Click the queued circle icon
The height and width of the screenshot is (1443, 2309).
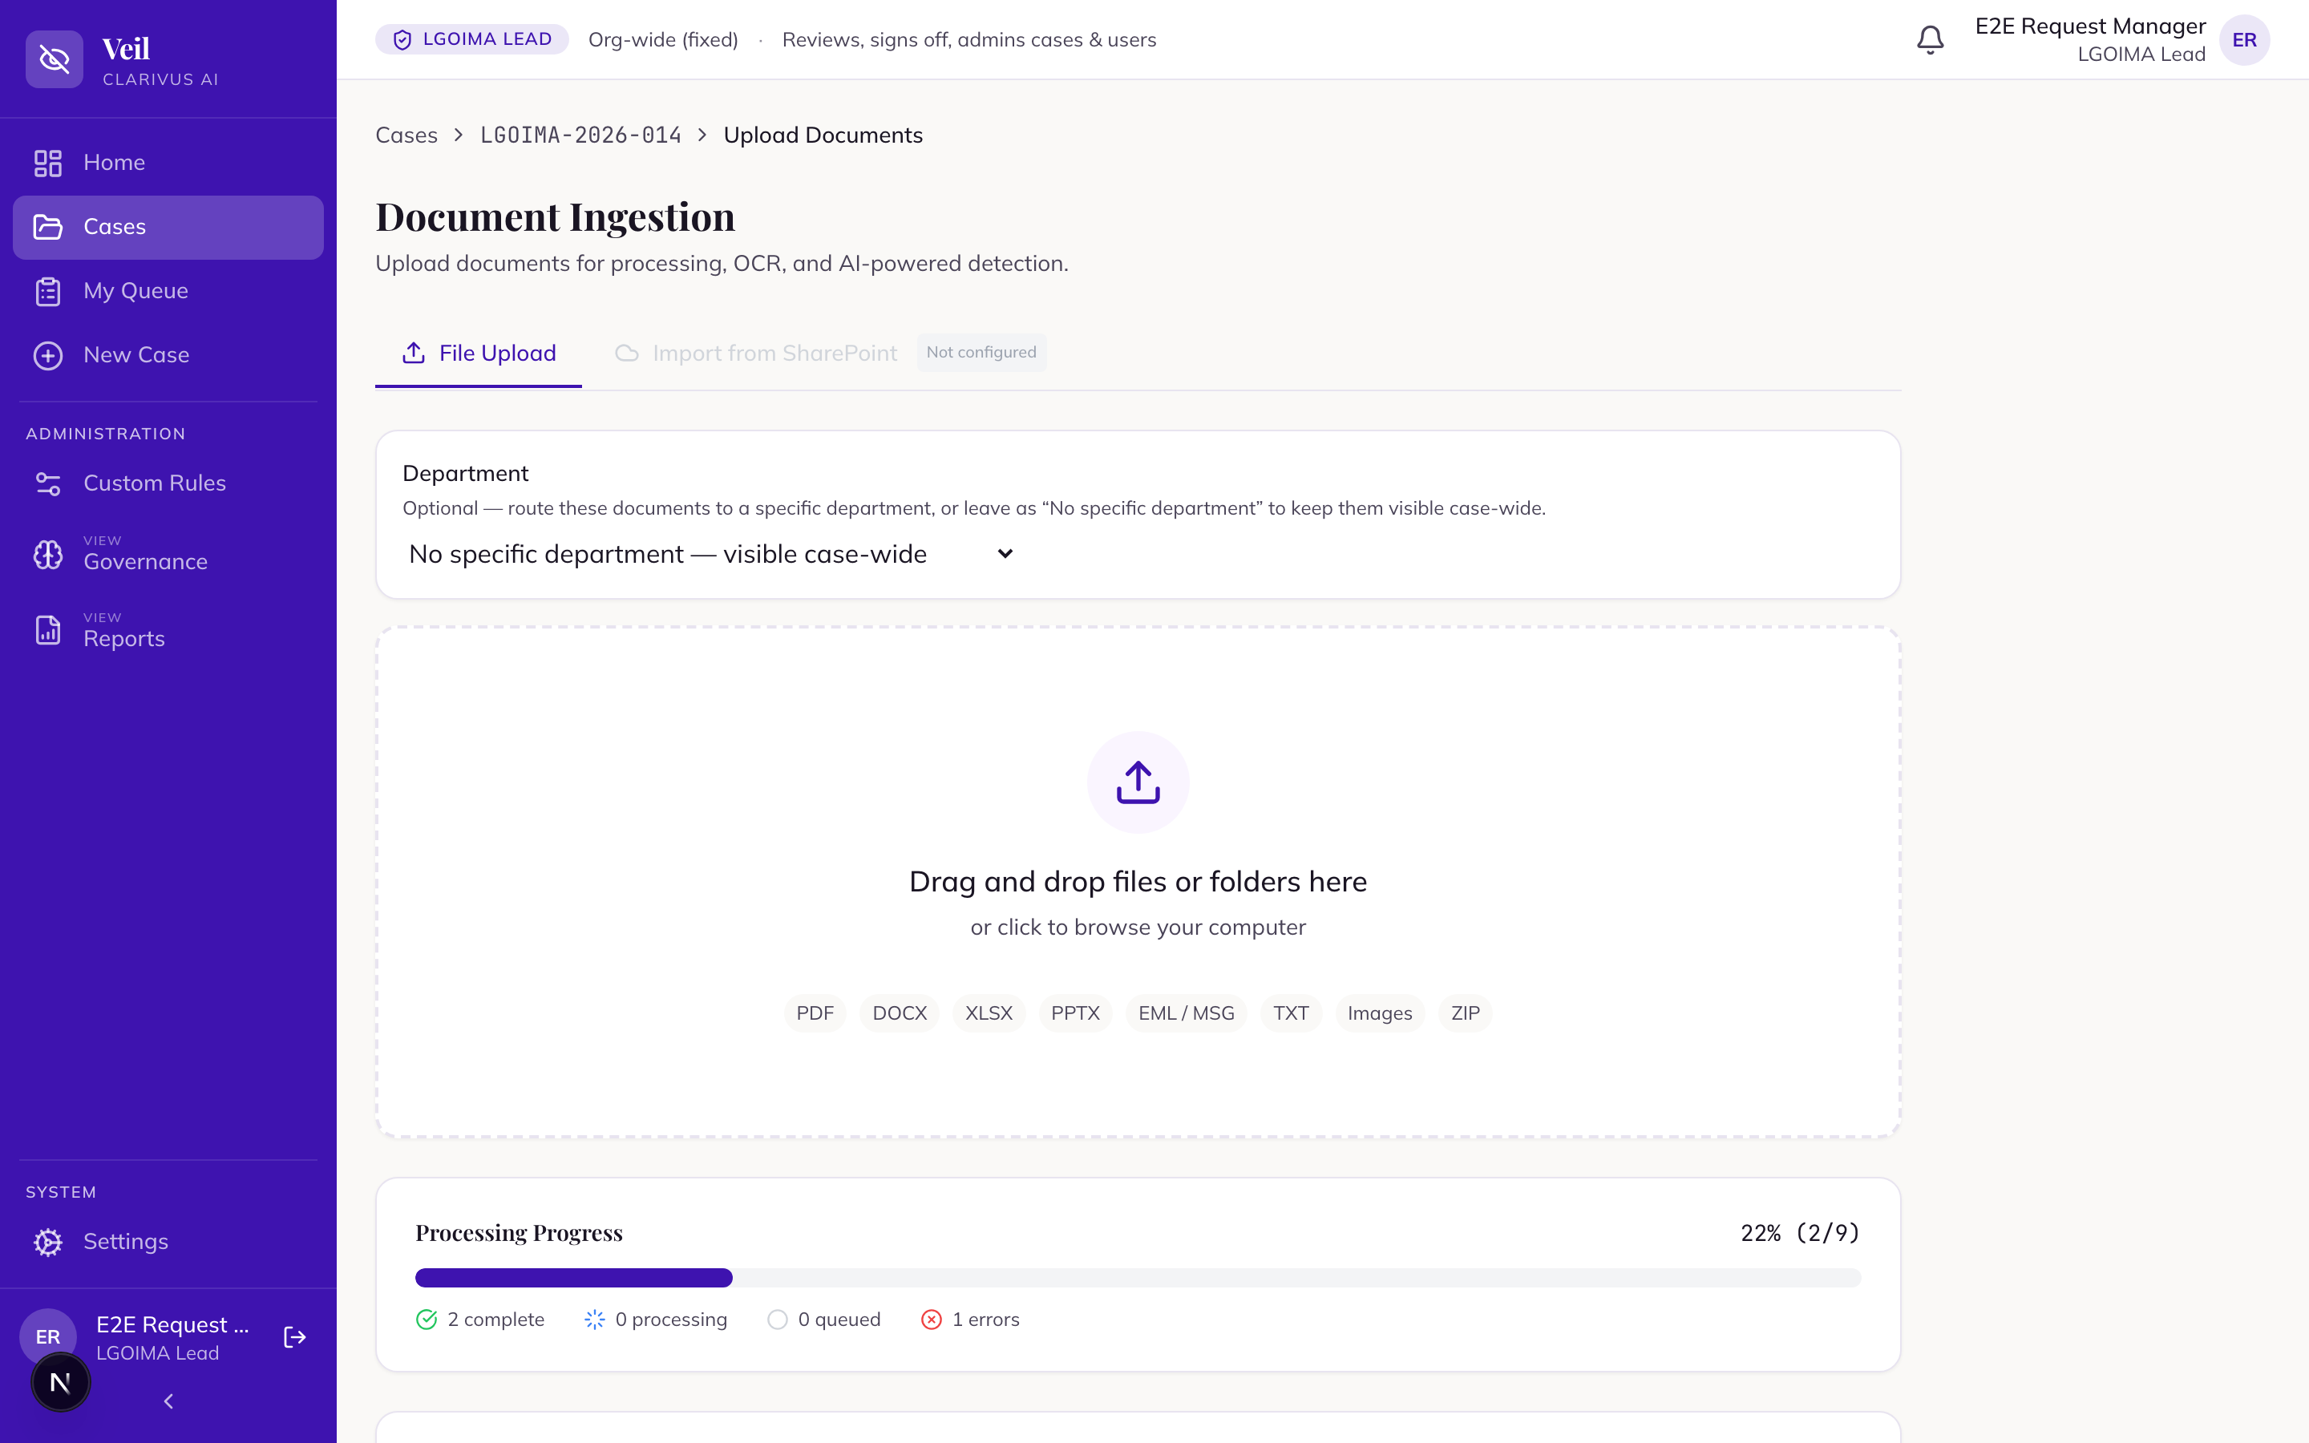pyautogui.click(x=778, y=1320)
